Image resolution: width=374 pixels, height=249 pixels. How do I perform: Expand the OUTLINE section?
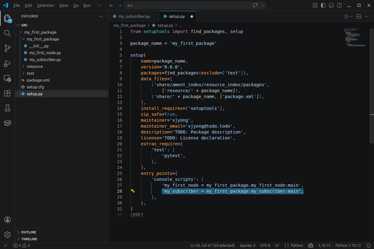pos(61,232)
